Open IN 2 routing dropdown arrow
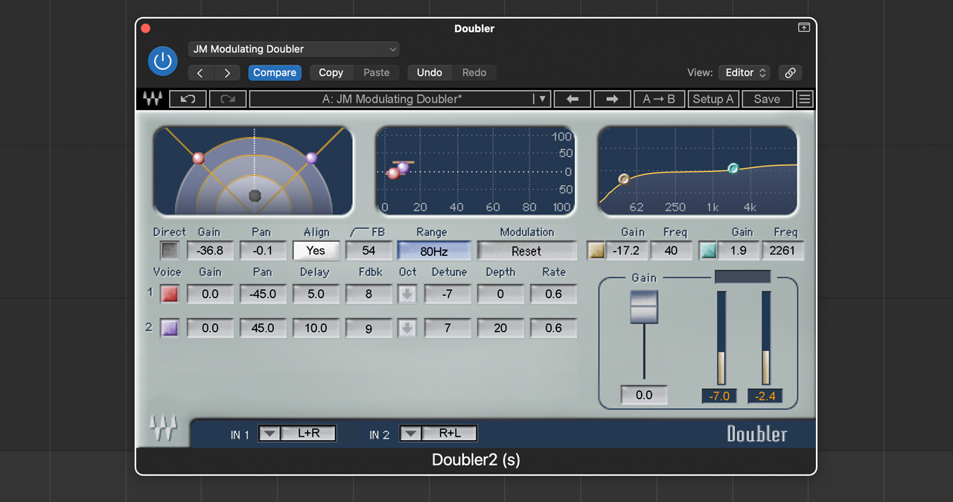Viewport: 953px width, 502px height. point(410,434)
